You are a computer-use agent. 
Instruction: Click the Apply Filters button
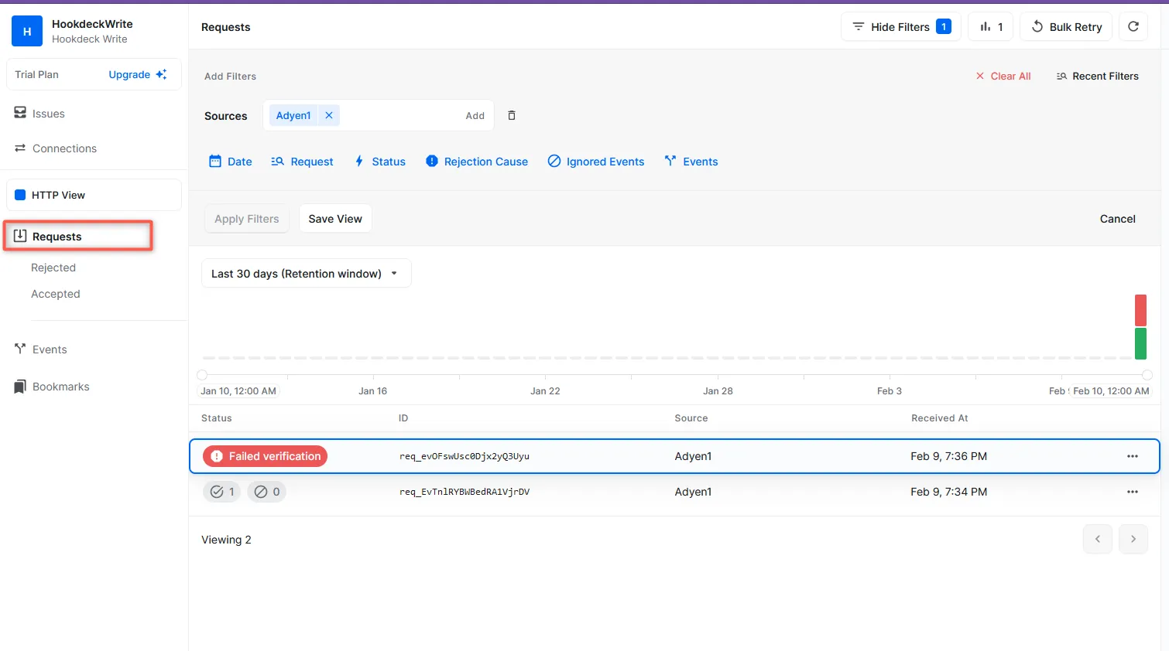click(247, 219)
